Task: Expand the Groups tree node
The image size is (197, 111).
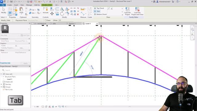Action: pos(1,87)
